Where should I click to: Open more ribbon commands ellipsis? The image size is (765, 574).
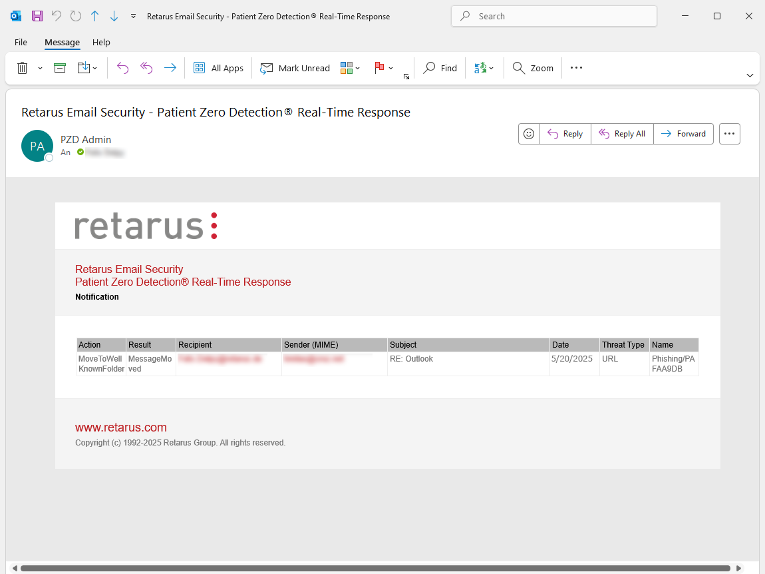pyautogui.click(x=576, y=68)
